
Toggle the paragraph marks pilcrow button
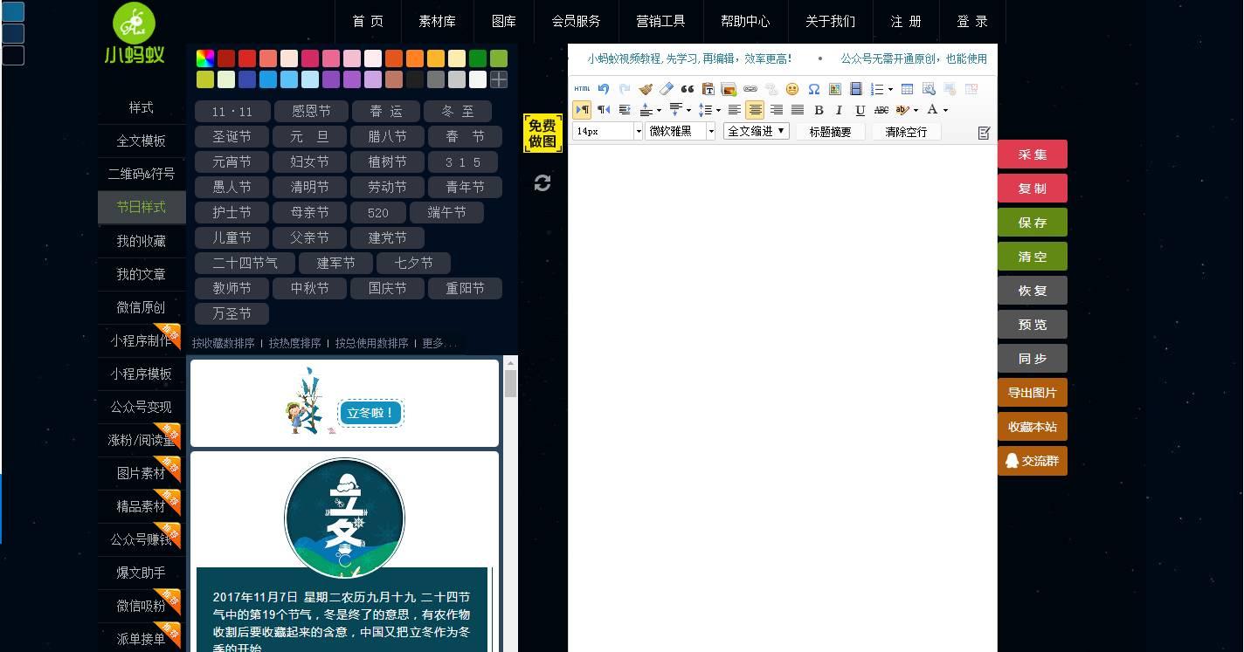tap(582, 109)
